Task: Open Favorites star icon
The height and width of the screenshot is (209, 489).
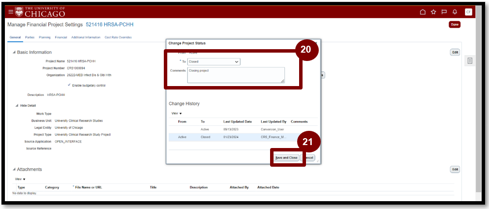Action: (433, 12)
